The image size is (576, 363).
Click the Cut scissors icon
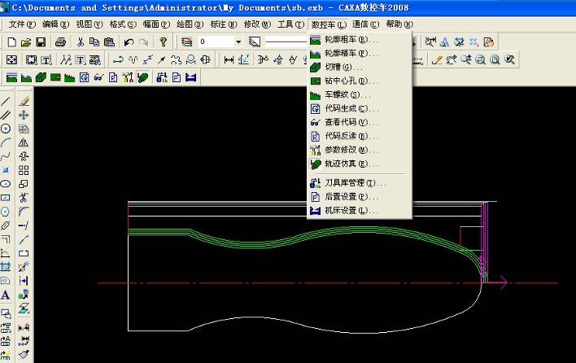[81, 42]
